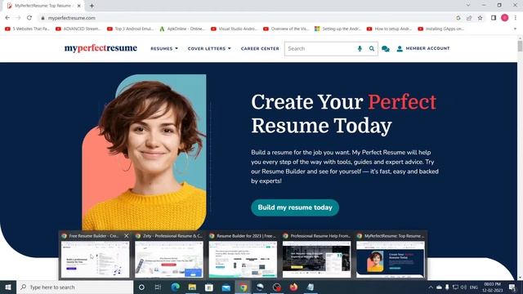This screenshot has width=523, height=294.
Task: Click the 'Type here to search' taskbar box
Action: coord(74,287)
